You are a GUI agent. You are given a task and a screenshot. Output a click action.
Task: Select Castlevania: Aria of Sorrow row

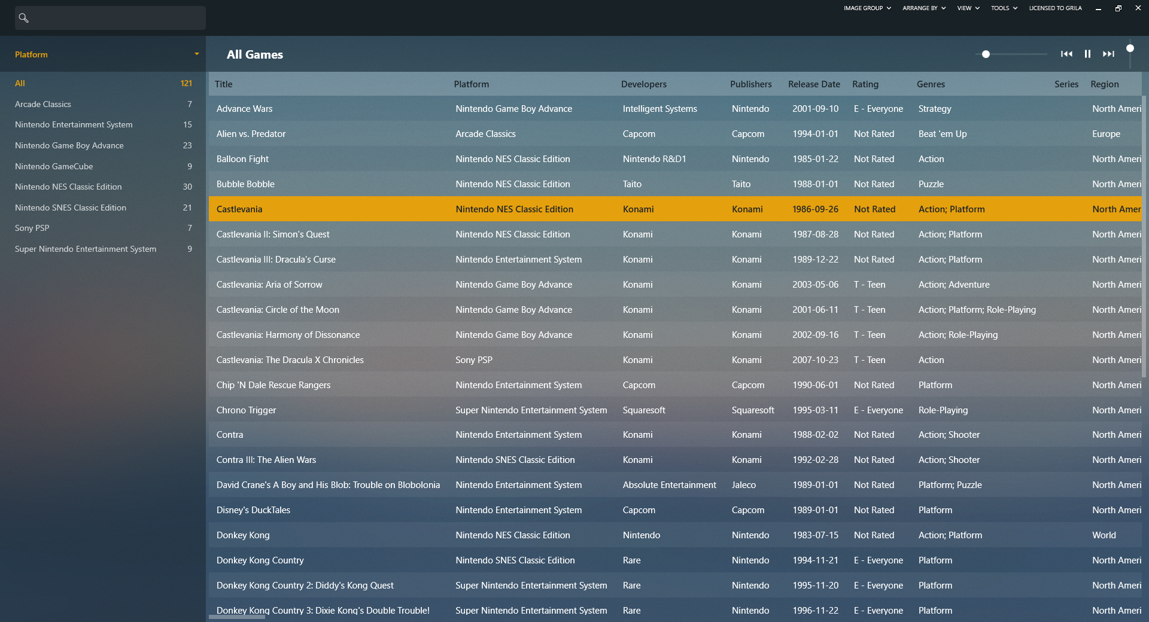click(x=675, y=285)
